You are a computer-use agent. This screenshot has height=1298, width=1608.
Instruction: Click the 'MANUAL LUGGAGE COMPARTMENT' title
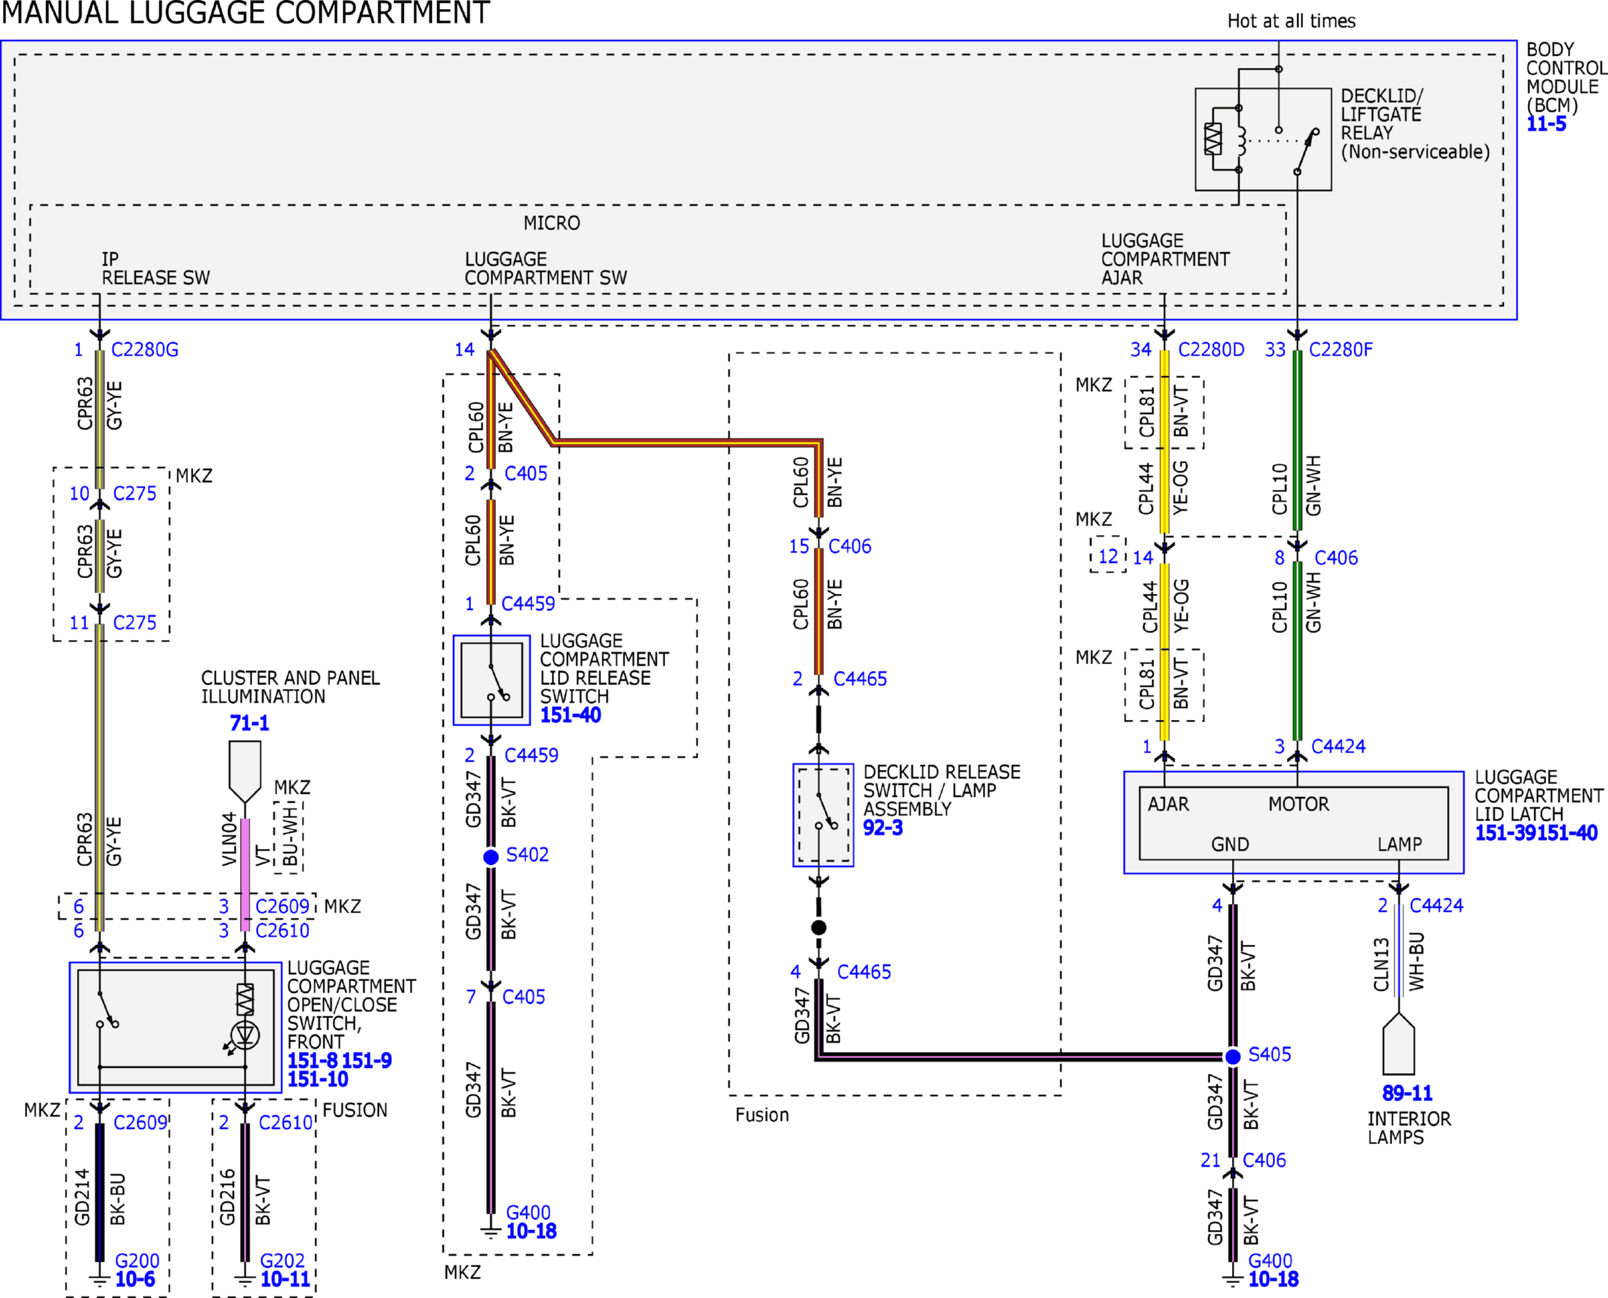(x=246, y=13)
